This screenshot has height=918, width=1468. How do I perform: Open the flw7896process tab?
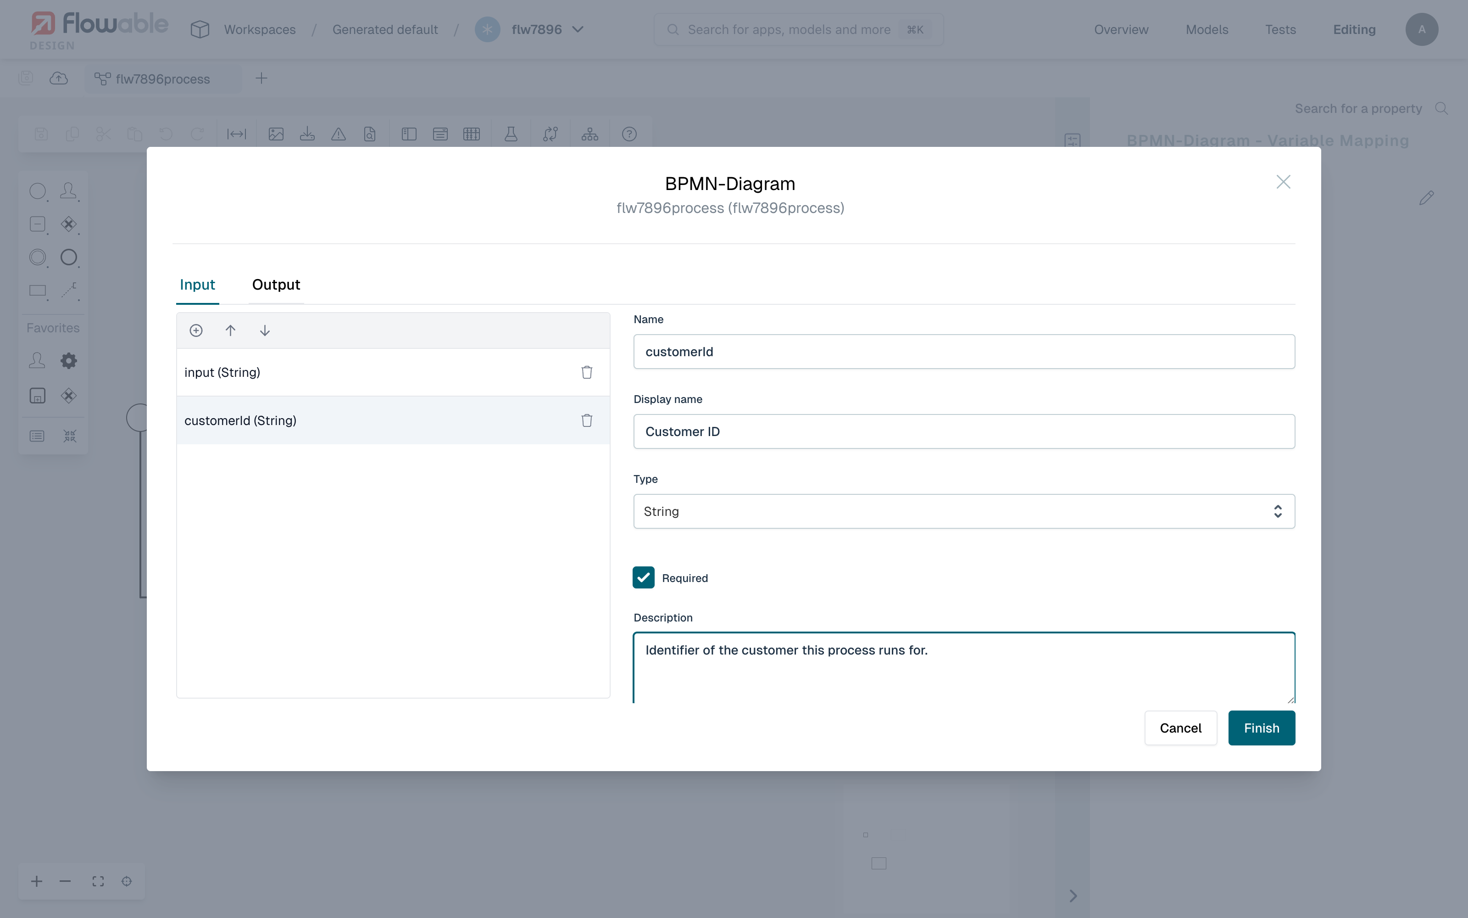point(162,79)
